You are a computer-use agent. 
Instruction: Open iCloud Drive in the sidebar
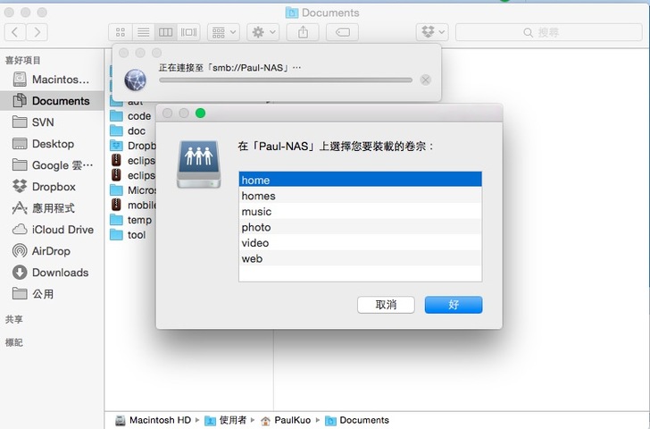(x=52, y=230)
